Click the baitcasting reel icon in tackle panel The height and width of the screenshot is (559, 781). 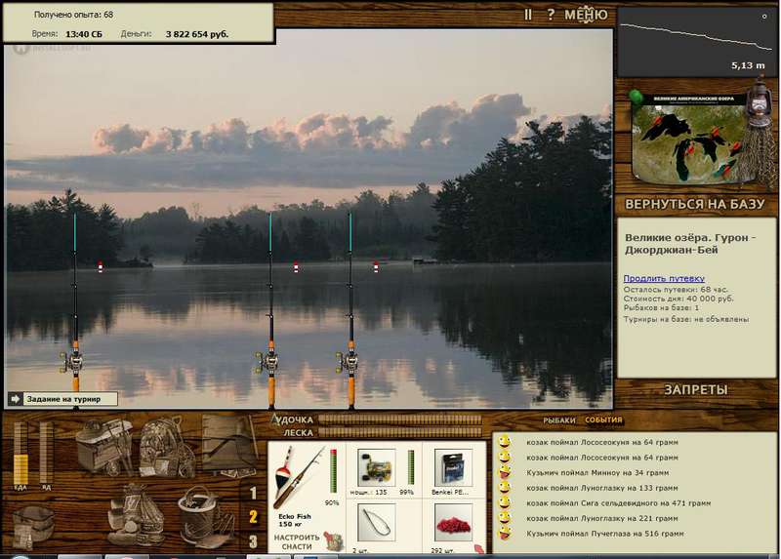tap(377, 468)
